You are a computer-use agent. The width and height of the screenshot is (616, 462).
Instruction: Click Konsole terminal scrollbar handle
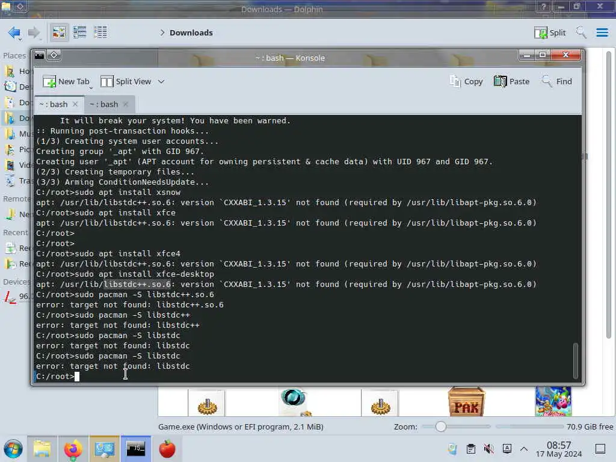tap(576, 360)
